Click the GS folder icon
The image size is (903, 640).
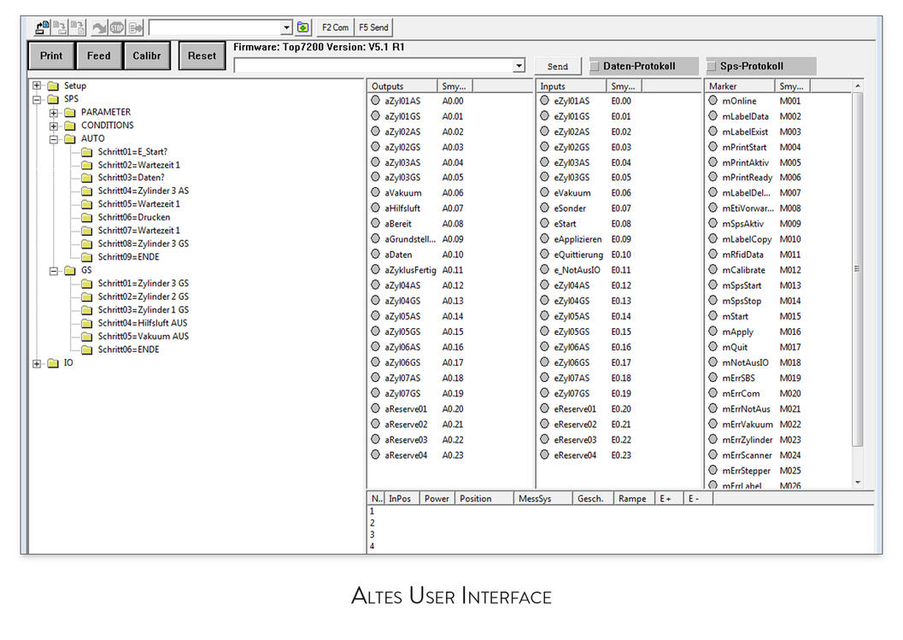coord(70,270)
